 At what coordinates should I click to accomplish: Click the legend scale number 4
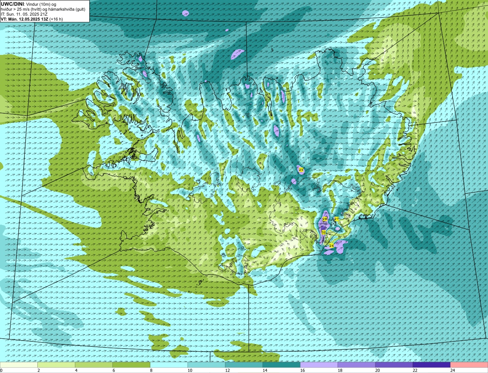click(x=76, y=370)
